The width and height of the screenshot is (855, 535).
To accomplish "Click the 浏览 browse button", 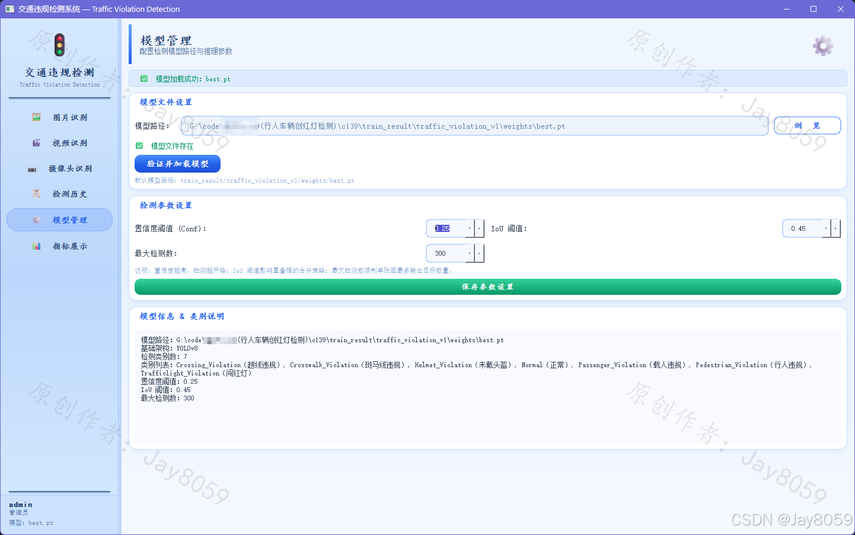I will (807, 126).
